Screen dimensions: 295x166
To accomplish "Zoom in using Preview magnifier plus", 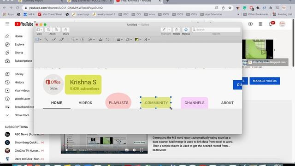I will tap(56, 30).
